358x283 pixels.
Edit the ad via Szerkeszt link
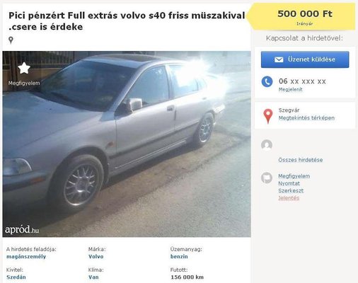(x=291, y=191)
